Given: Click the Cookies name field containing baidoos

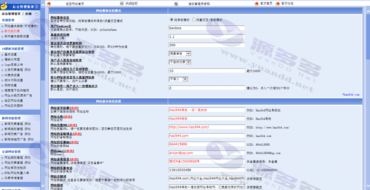Looking at the screenshot, I should coord(207,28).
